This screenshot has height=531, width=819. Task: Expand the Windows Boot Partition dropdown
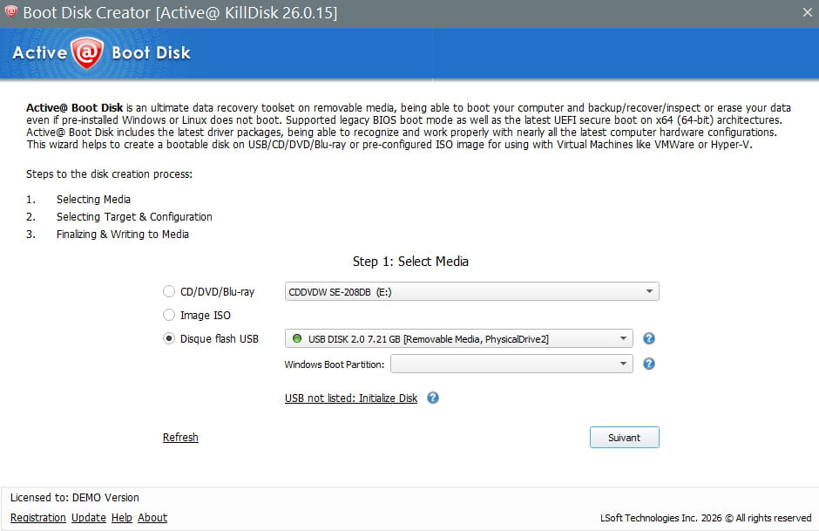point(623,364)
